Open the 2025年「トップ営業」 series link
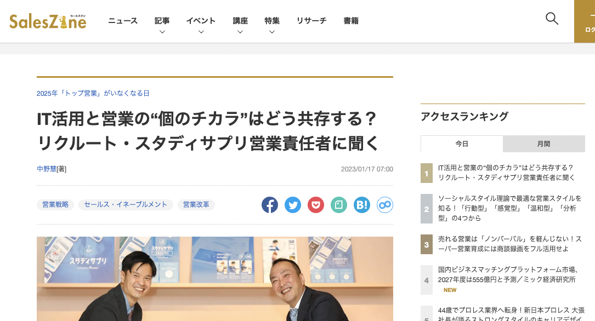This screenshot has width=595, height=321. [x=93, y=93]
